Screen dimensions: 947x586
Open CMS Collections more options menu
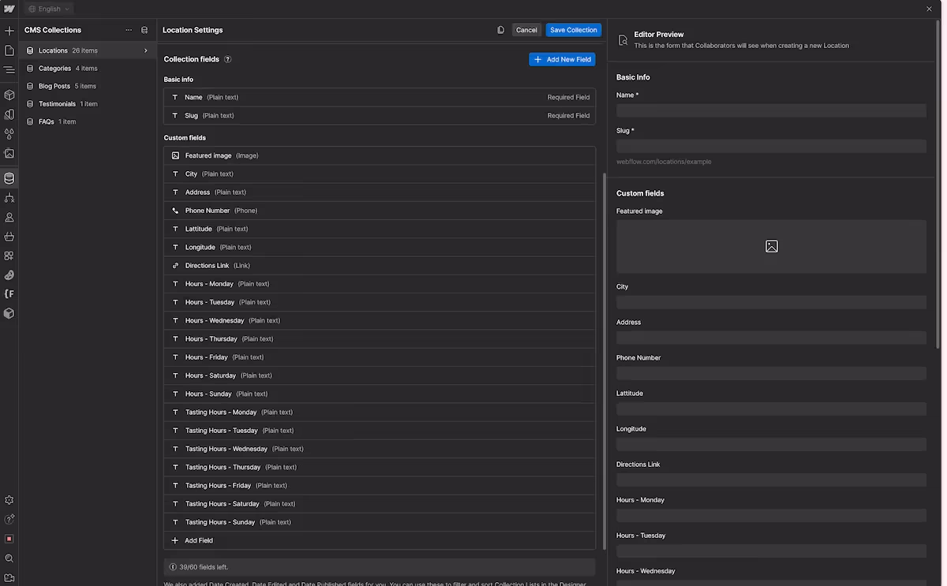pyautogui.click(x=129, y=30)
